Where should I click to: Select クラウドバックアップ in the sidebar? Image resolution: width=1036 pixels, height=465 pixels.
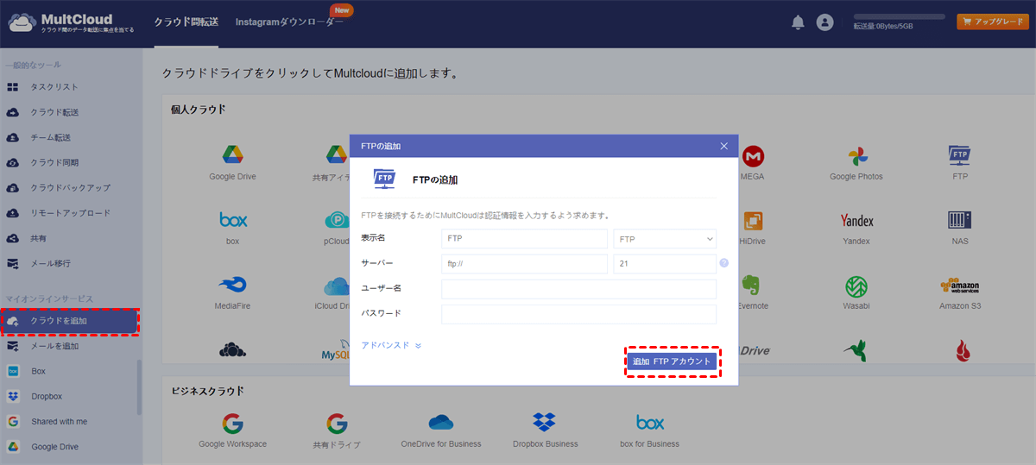tap(71, 187)
